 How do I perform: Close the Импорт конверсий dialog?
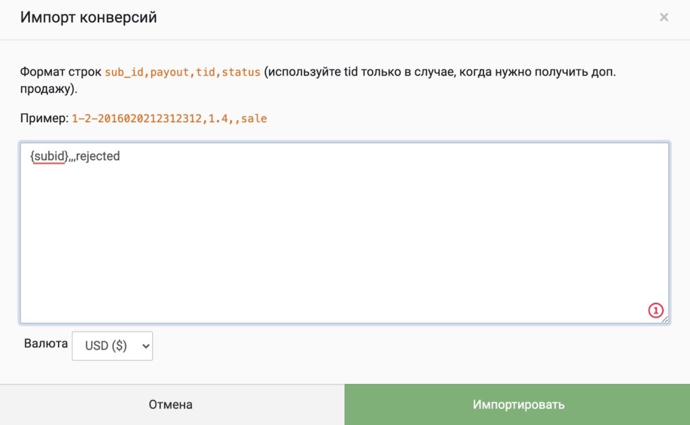pos(664,17)
